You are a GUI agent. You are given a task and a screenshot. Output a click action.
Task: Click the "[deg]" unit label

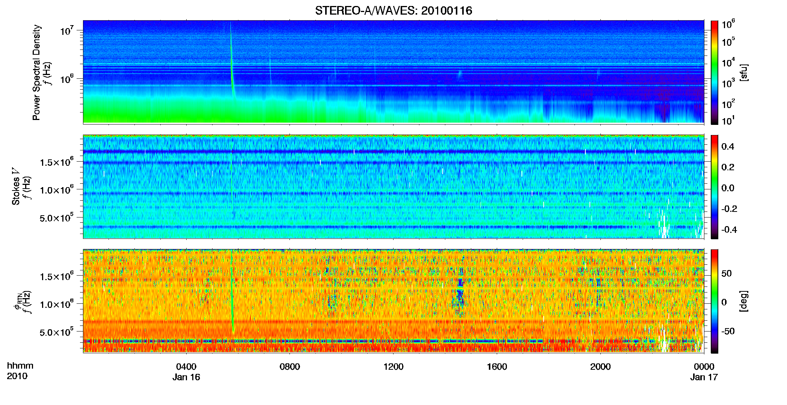point(744,301)
